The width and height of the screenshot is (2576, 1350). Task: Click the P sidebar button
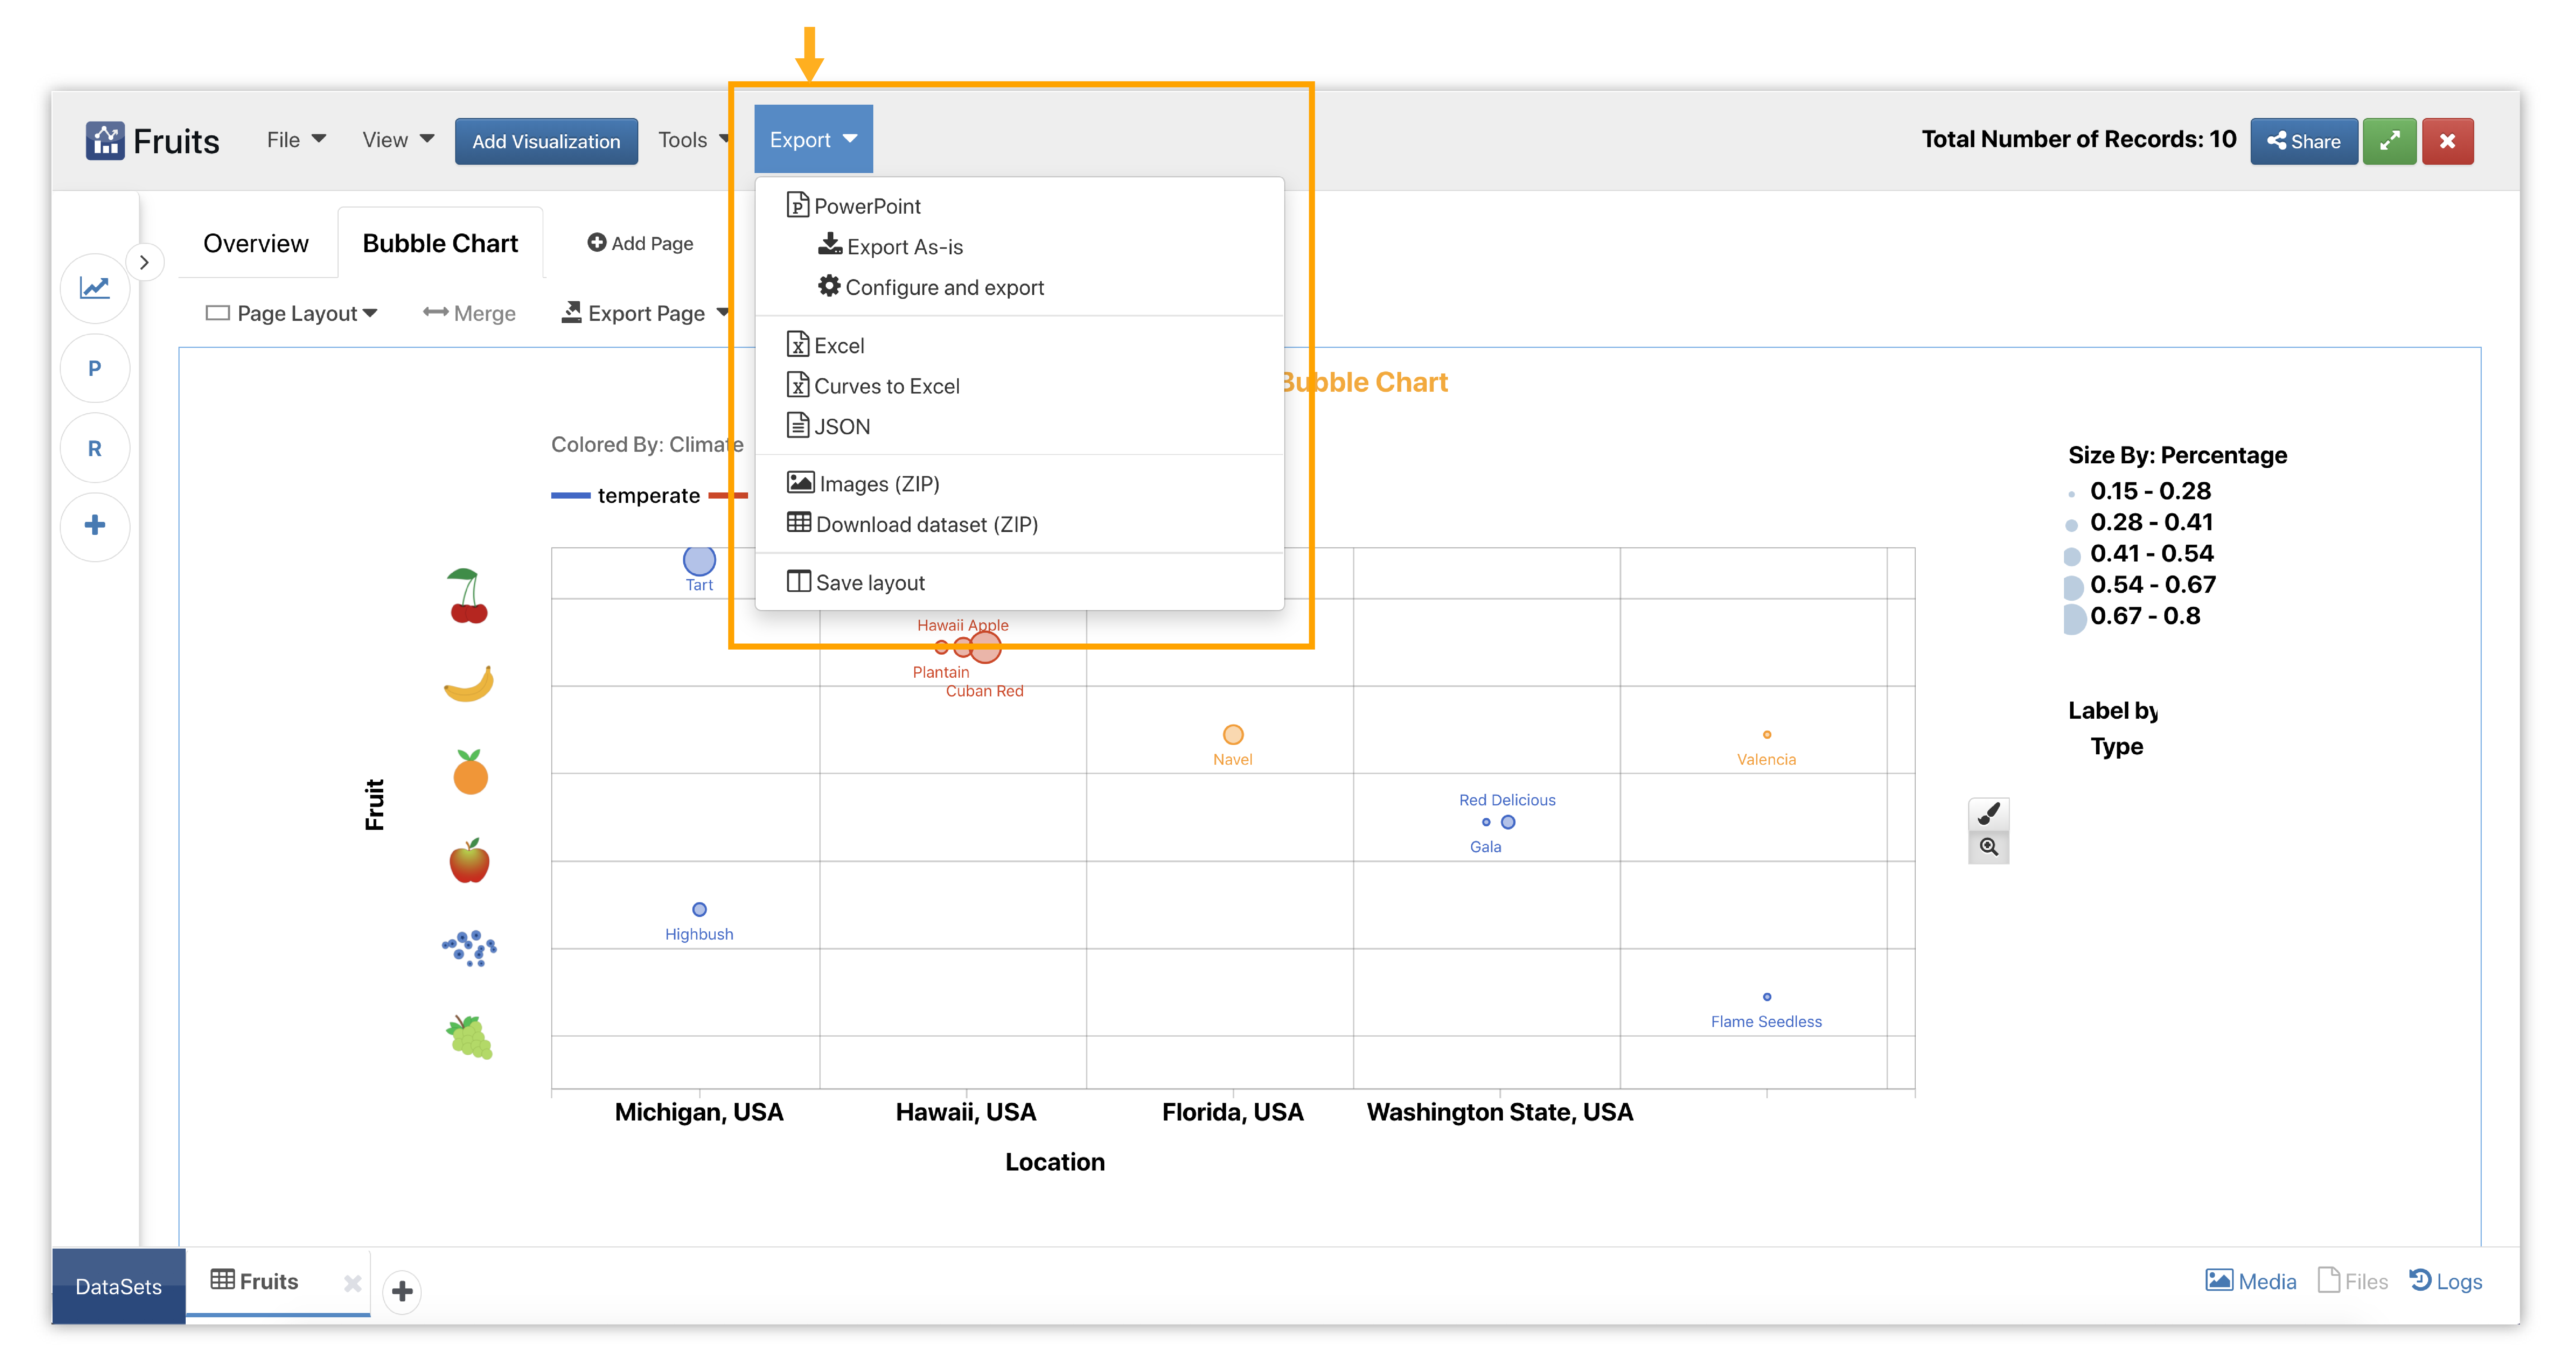[95, 368]
